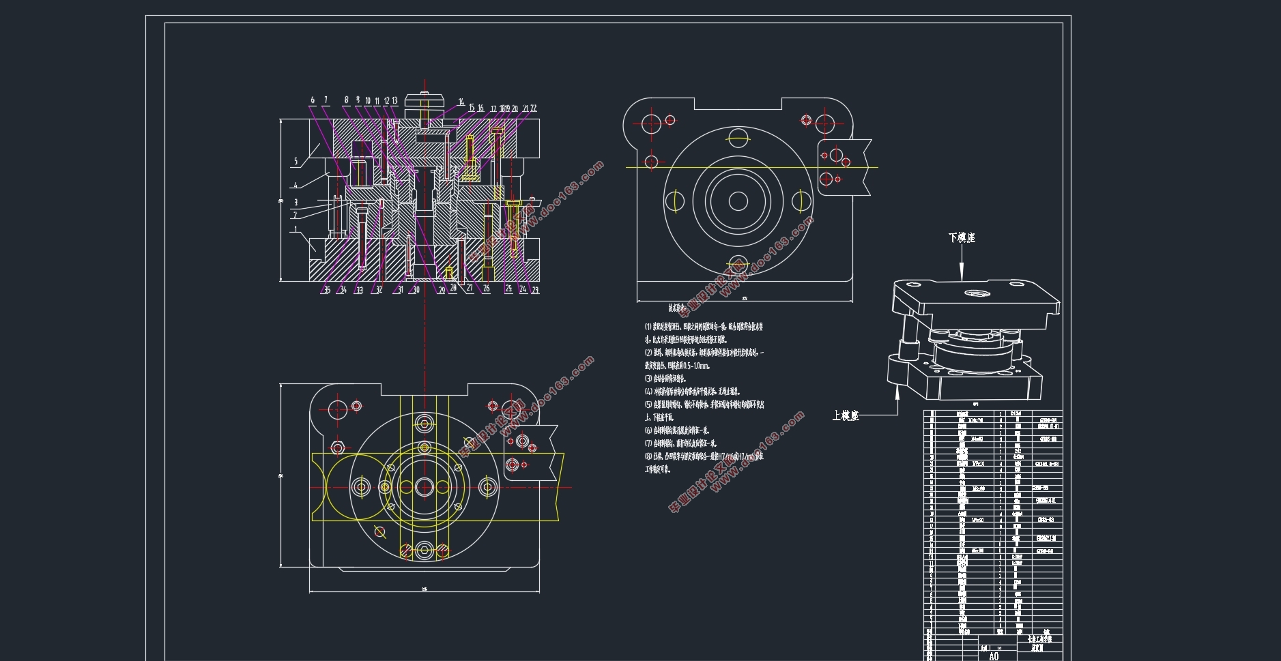Click part callout number 5 left of section
Screen dimensions: 1281x661
pyautogui.click(x=296, y=162)
